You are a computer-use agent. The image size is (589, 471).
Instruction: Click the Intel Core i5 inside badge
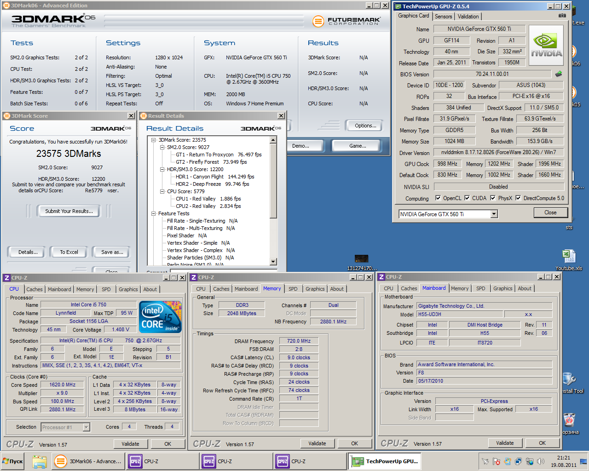pos(160,316)
